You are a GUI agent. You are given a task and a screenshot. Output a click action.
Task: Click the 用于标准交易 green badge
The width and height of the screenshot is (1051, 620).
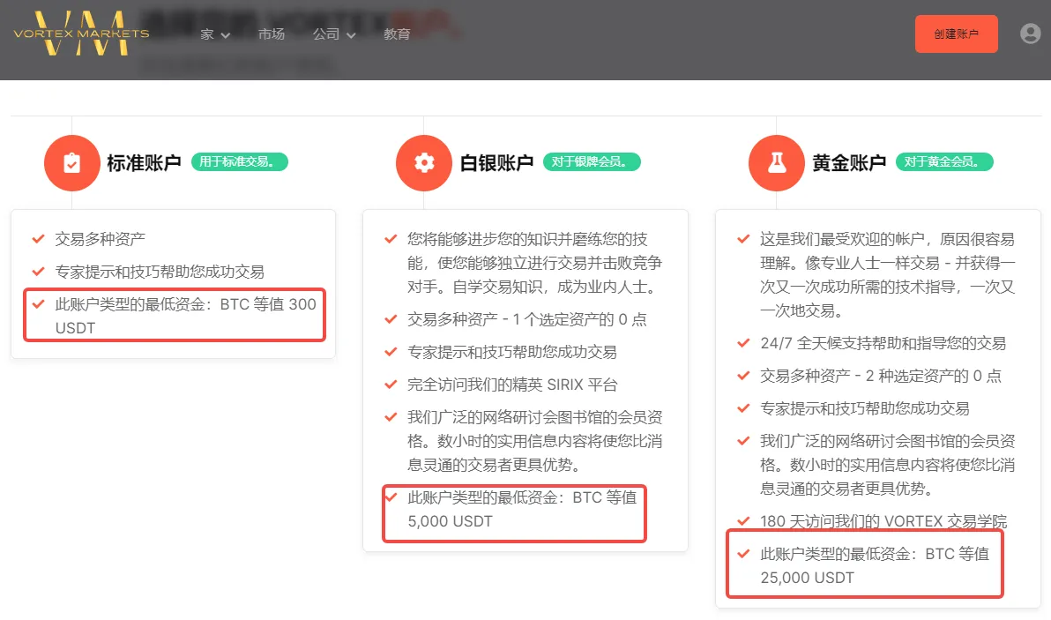click(240, 161)
